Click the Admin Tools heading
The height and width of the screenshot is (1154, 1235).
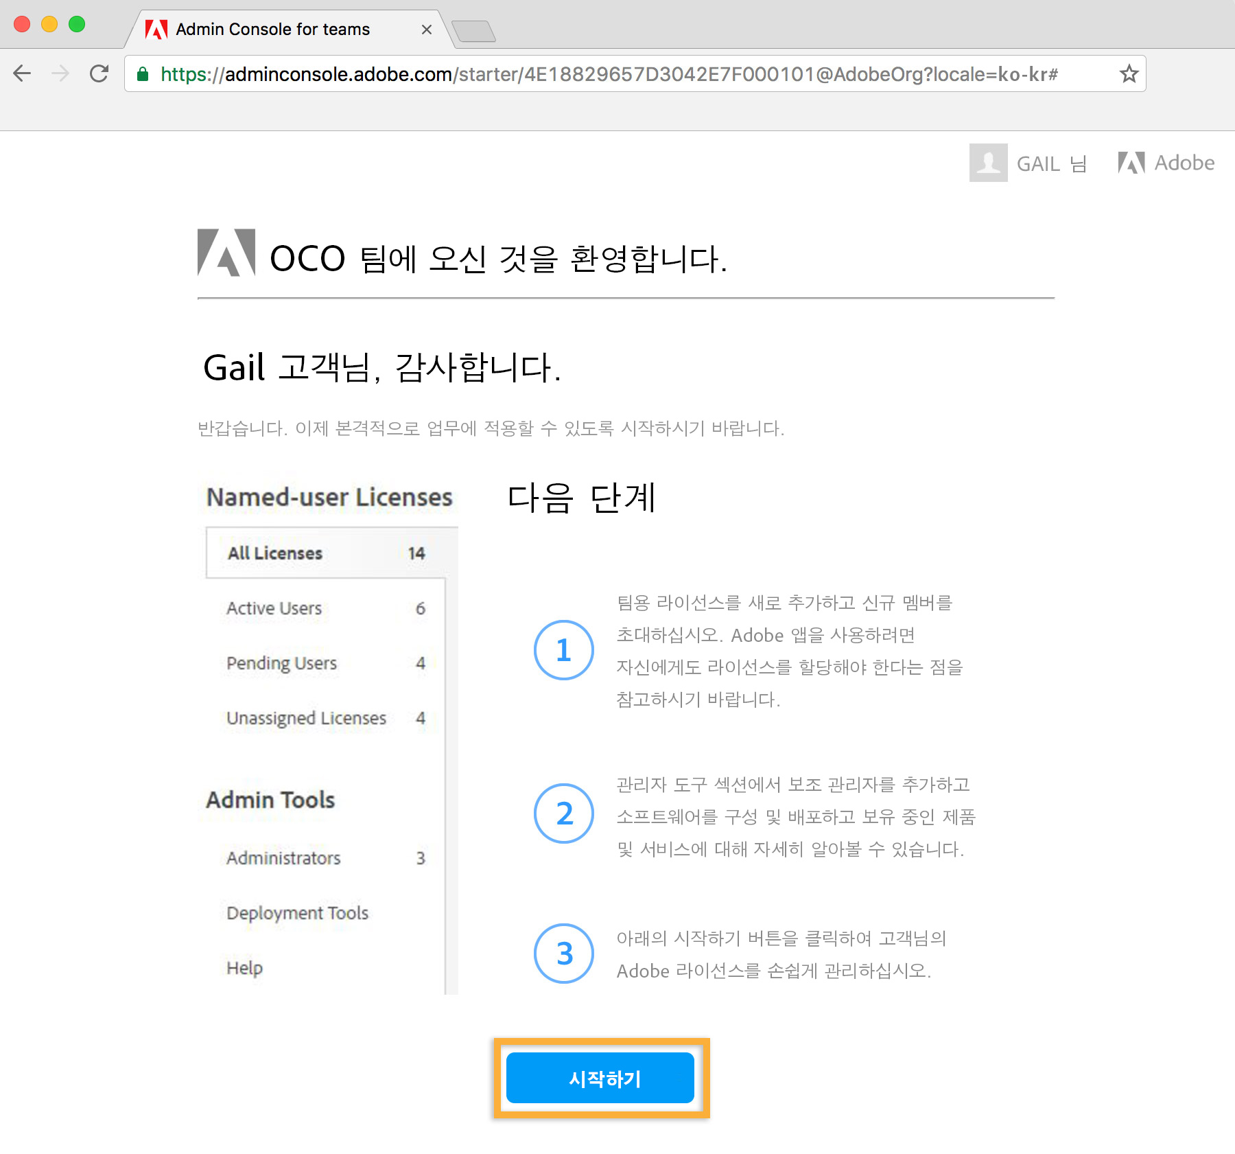coord(270,800)
